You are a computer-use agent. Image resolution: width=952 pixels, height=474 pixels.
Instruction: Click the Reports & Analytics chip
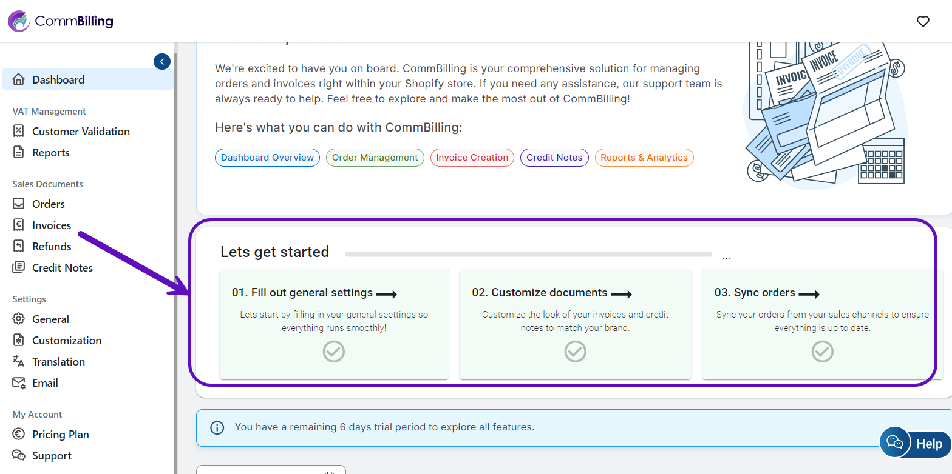coord(644,158)
